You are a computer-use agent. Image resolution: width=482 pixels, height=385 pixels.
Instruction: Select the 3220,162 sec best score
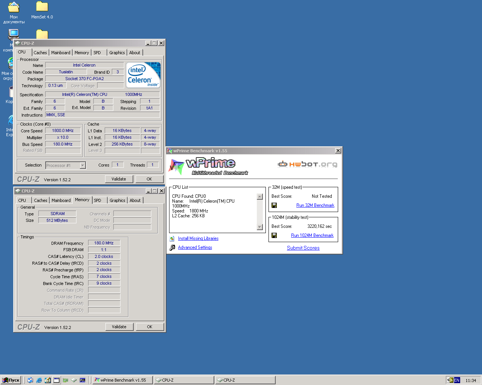tap(320, 226)
